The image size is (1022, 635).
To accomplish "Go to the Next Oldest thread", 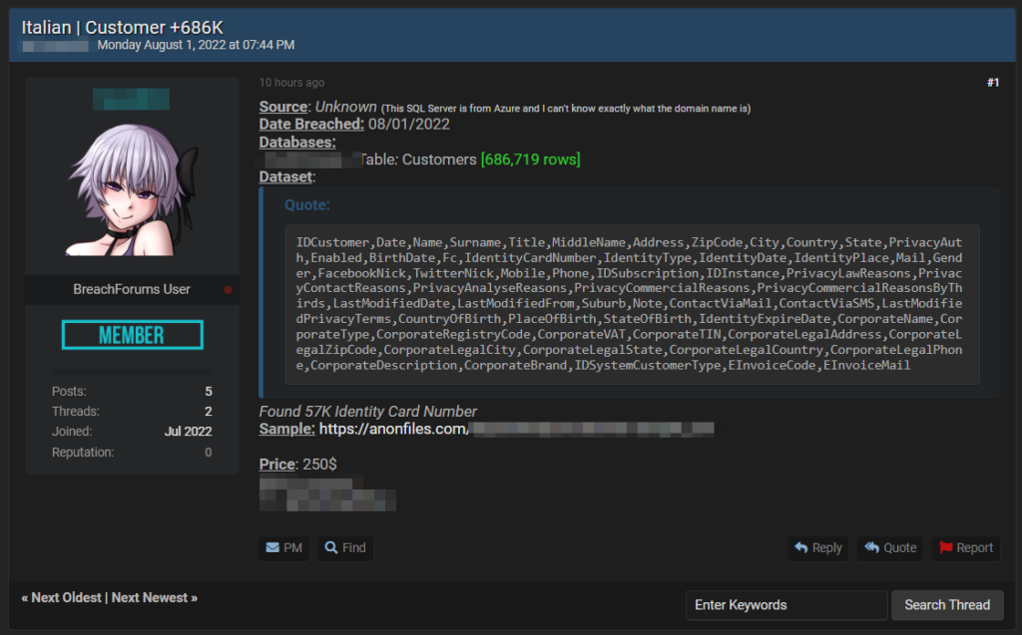I will 66,598.
